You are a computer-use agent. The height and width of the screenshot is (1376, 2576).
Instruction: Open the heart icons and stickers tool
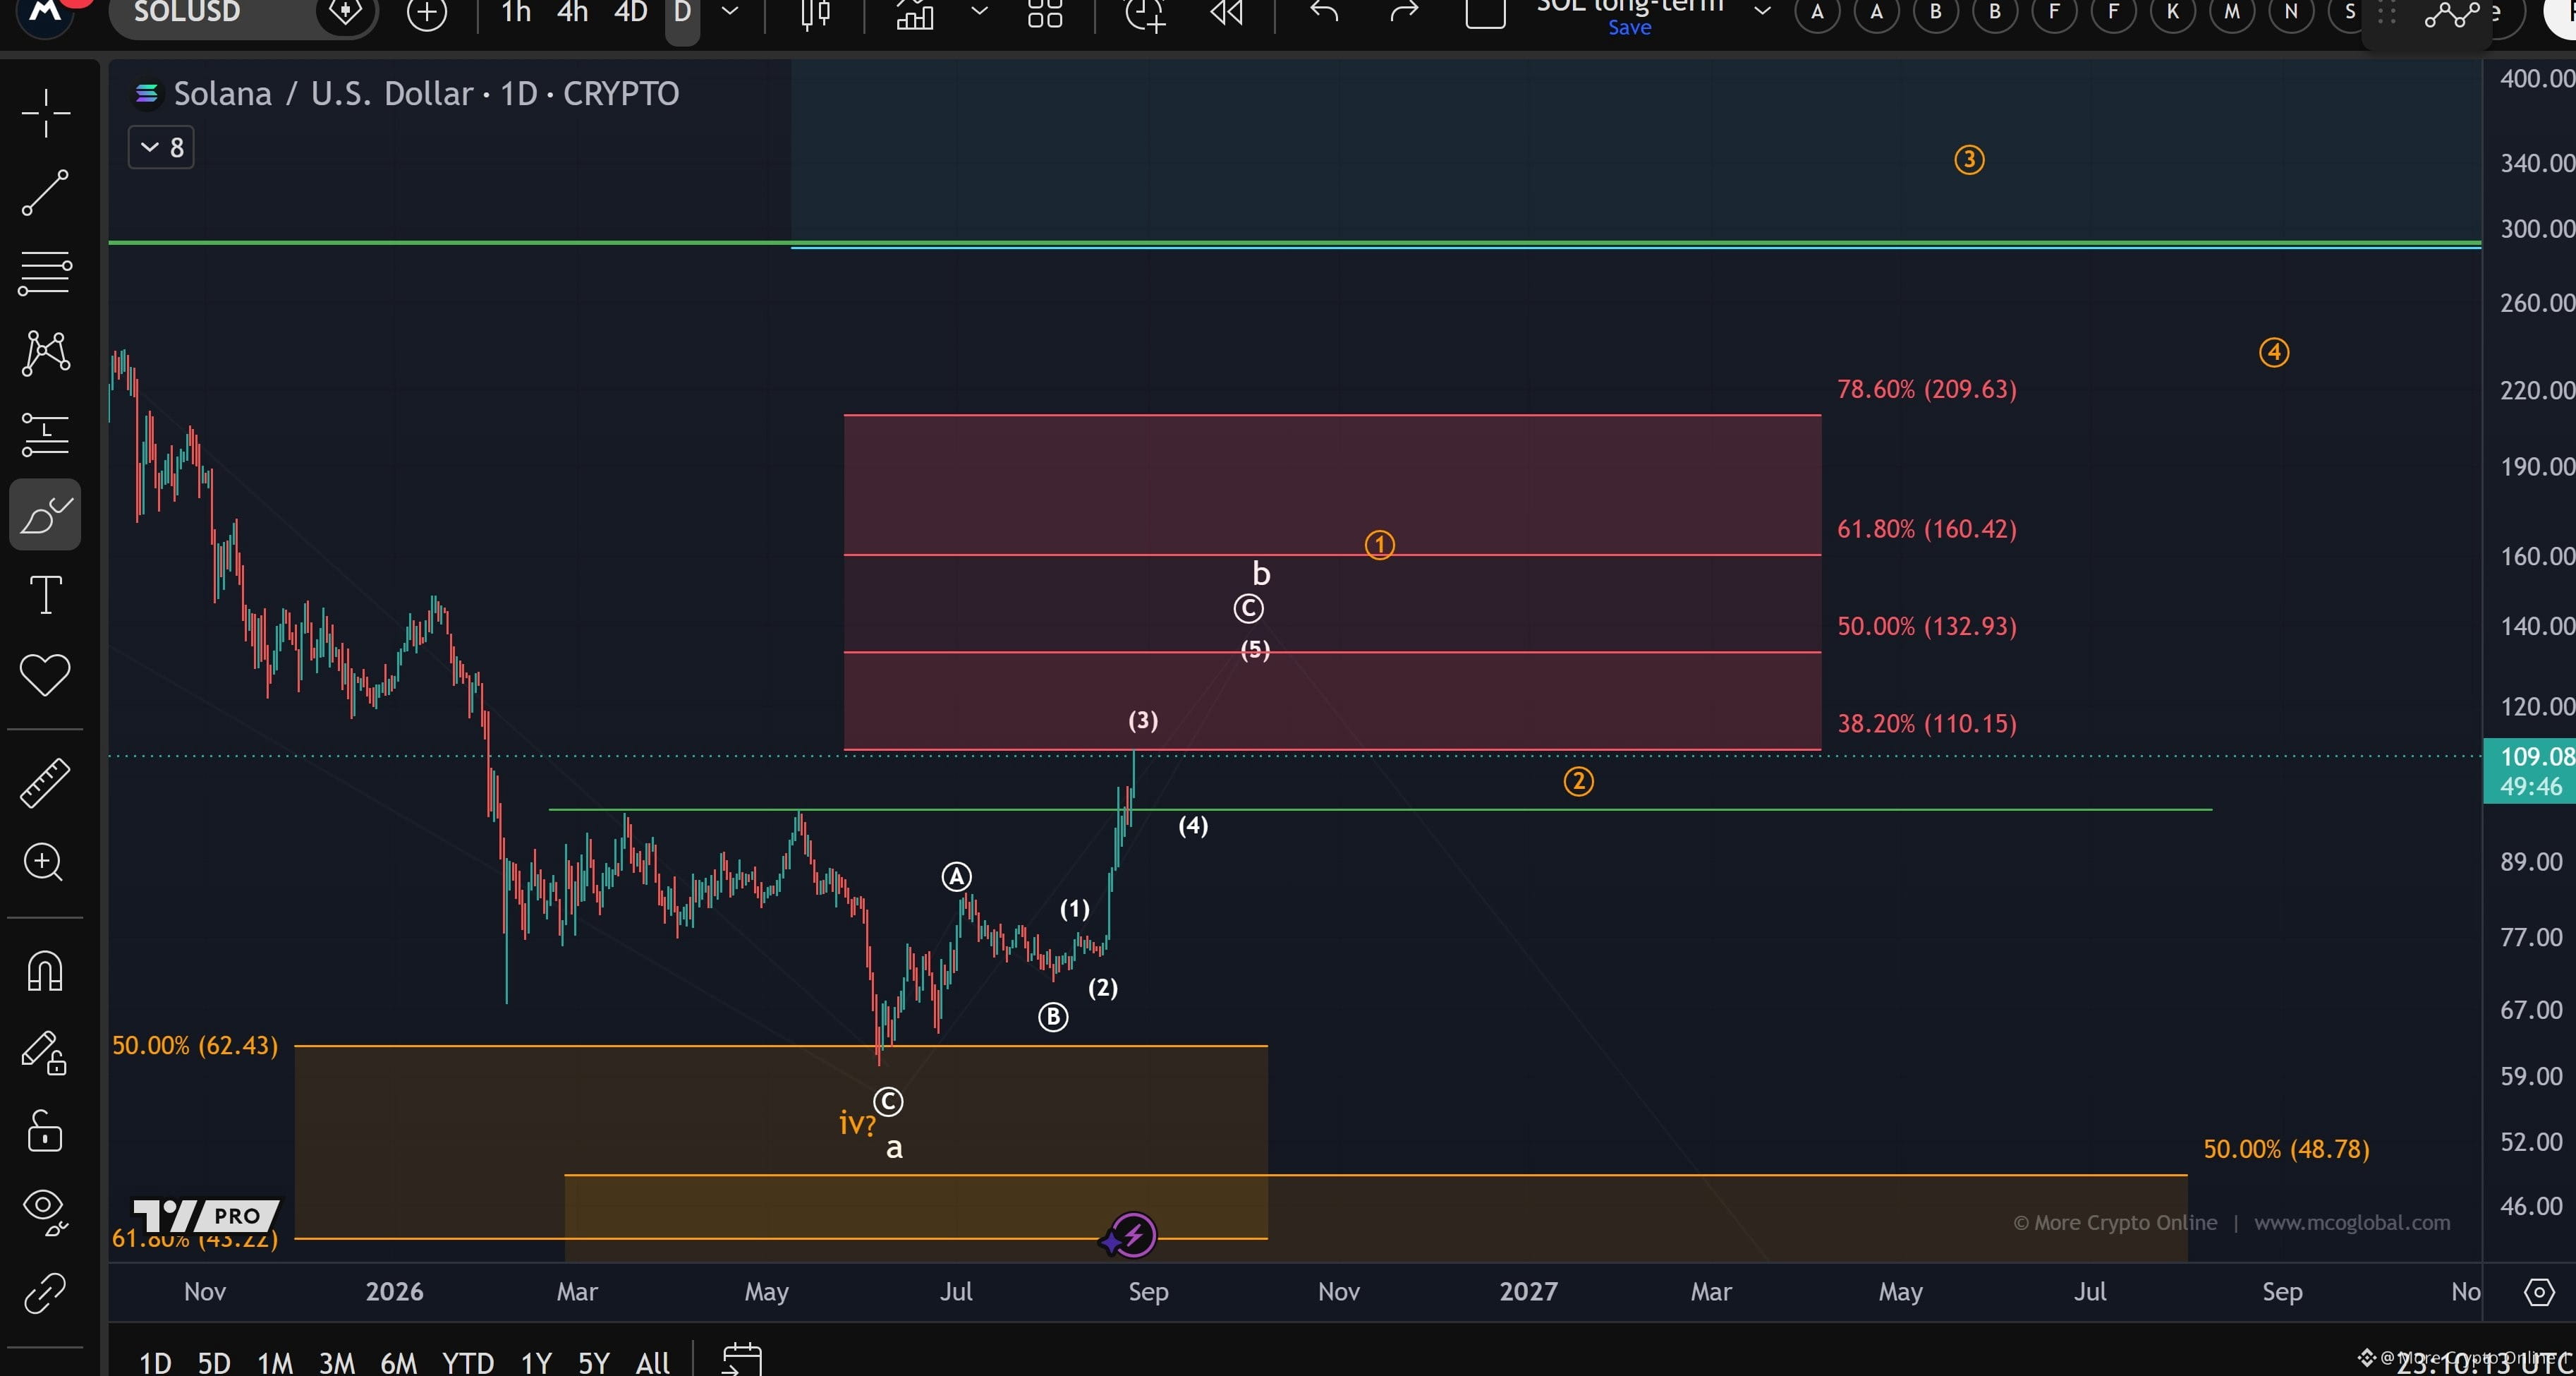point(45,675)
